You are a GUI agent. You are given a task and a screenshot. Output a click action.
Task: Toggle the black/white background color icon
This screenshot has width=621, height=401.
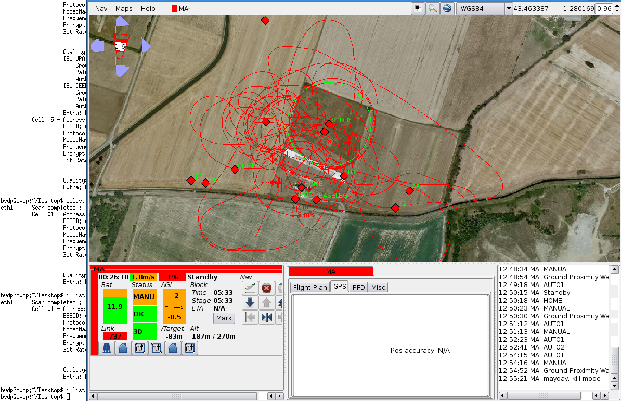point(418,8)
